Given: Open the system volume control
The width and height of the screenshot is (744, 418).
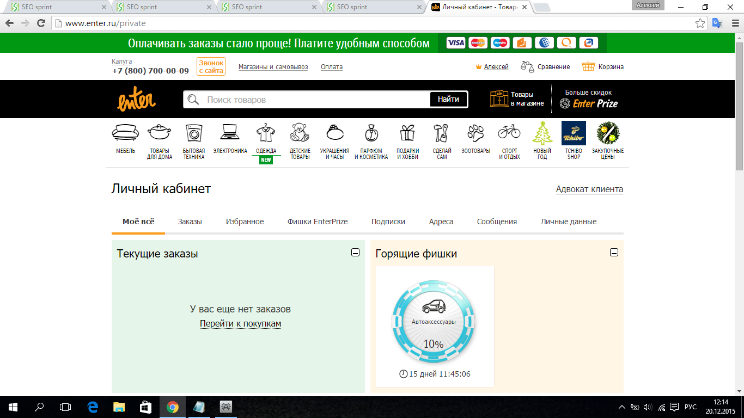Looking at the screenshot, I should (x=648, y=407).
